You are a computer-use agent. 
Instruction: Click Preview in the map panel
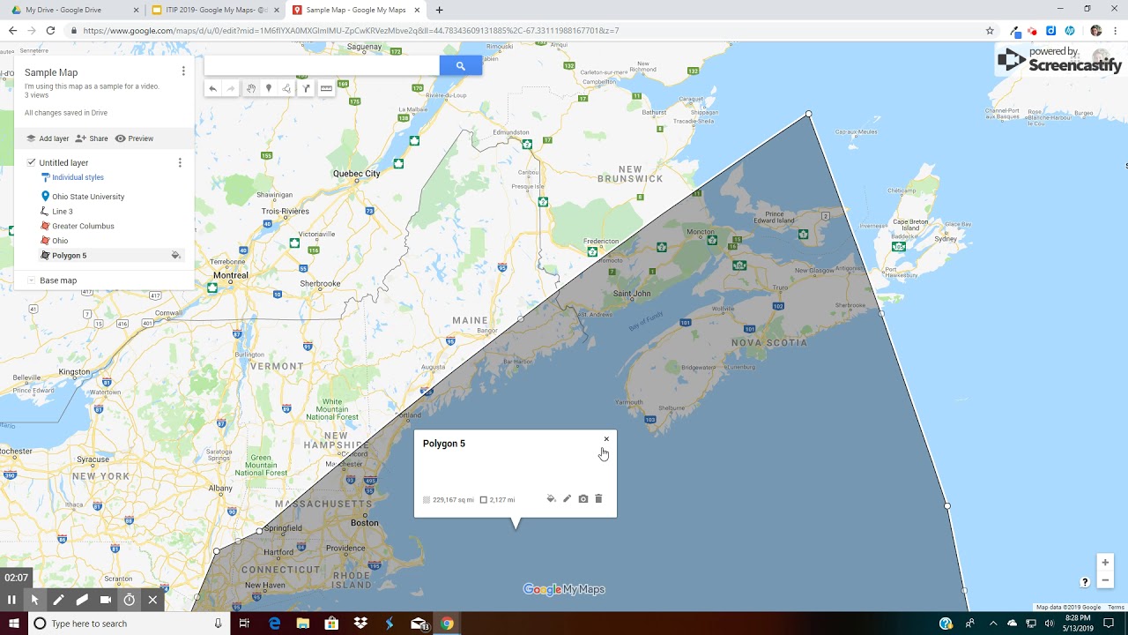coord(134,138)
